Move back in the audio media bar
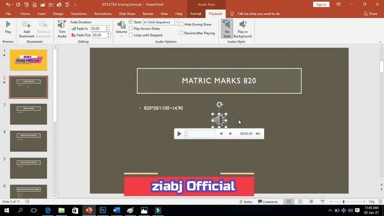This screenshot has height=216, width=384. click(221, 134)
